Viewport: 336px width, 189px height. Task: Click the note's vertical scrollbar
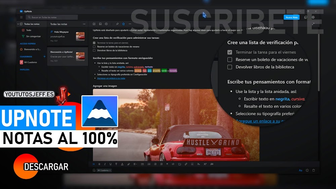pyautogui.click(x=319, y=62)
